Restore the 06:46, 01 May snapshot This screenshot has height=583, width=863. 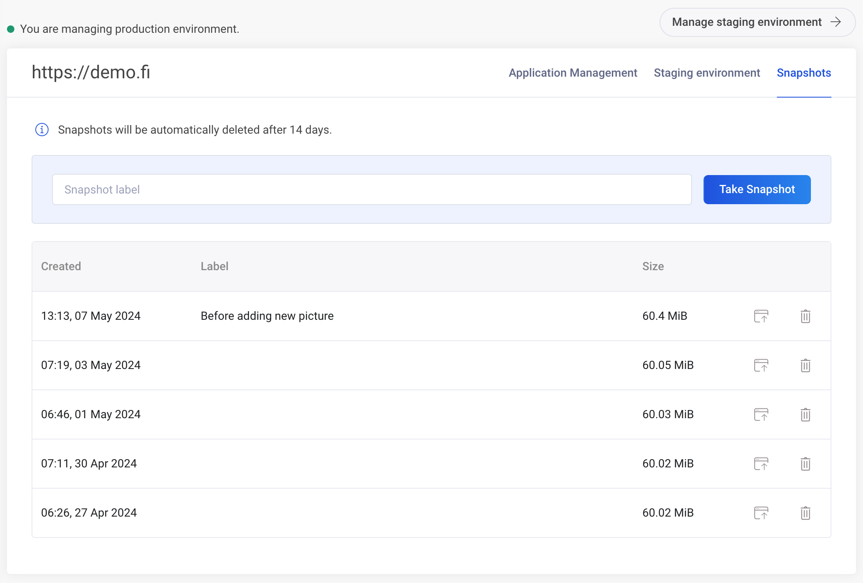(x=761, y=414)
